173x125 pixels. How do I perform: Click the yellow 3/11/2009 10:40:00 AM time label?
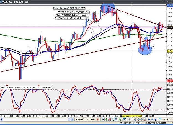132,116
